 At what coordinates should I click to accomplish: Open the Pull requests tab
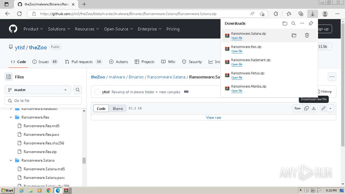pos(84,62)
